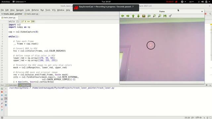Open the Run menu

pyautogui.click(x=42, y=10)
